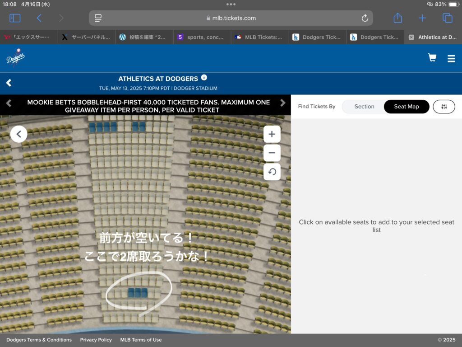Open Dodgers Terms & Conditions link

[39, 340]
